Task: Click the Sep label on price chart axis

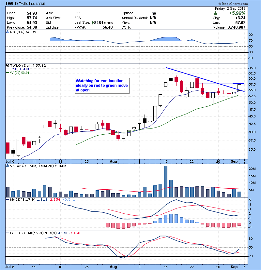Action: tap(234, 162)
